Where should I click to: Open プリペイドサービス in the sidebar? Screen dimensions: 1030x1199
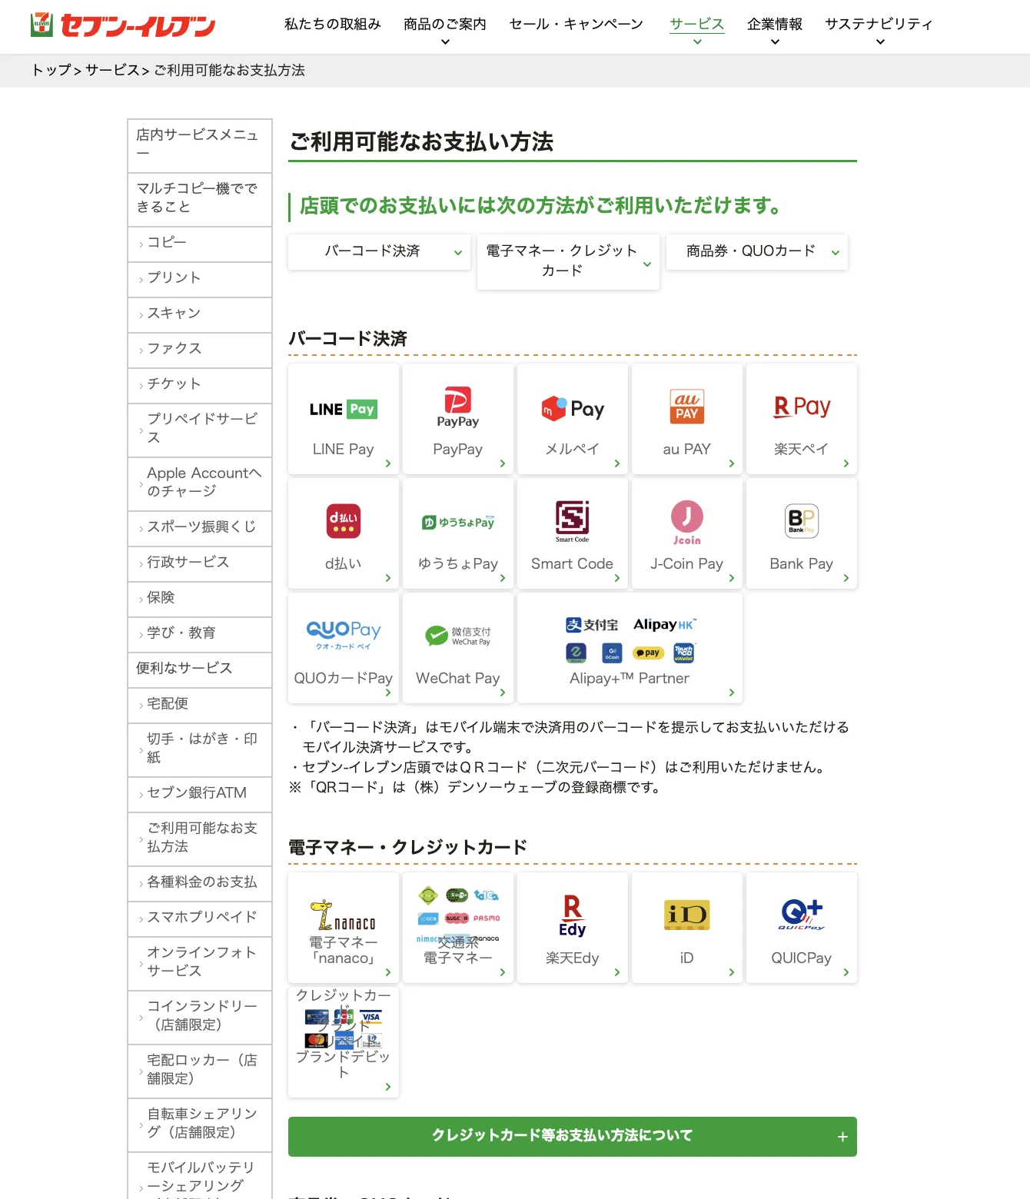(200, 430)
